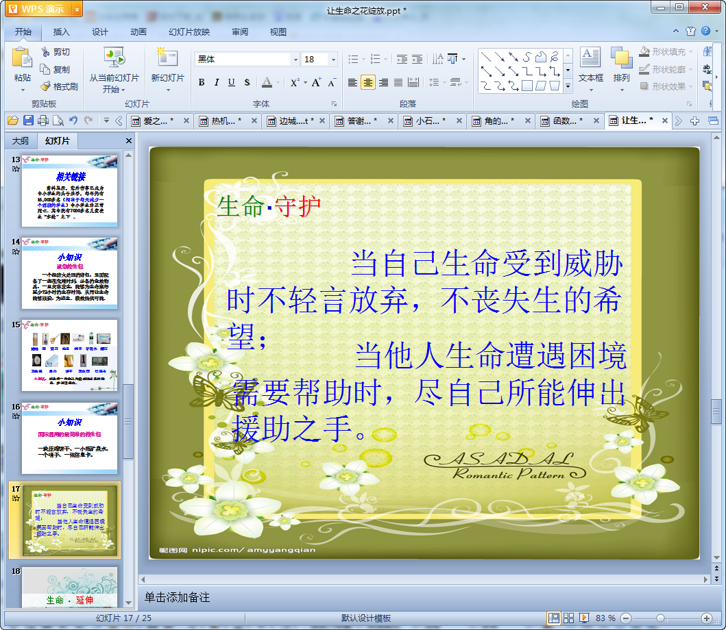This screenshot has height=630, width=726.
Task: Switch to normal view icon in status bar
Action: pos(554,618)
